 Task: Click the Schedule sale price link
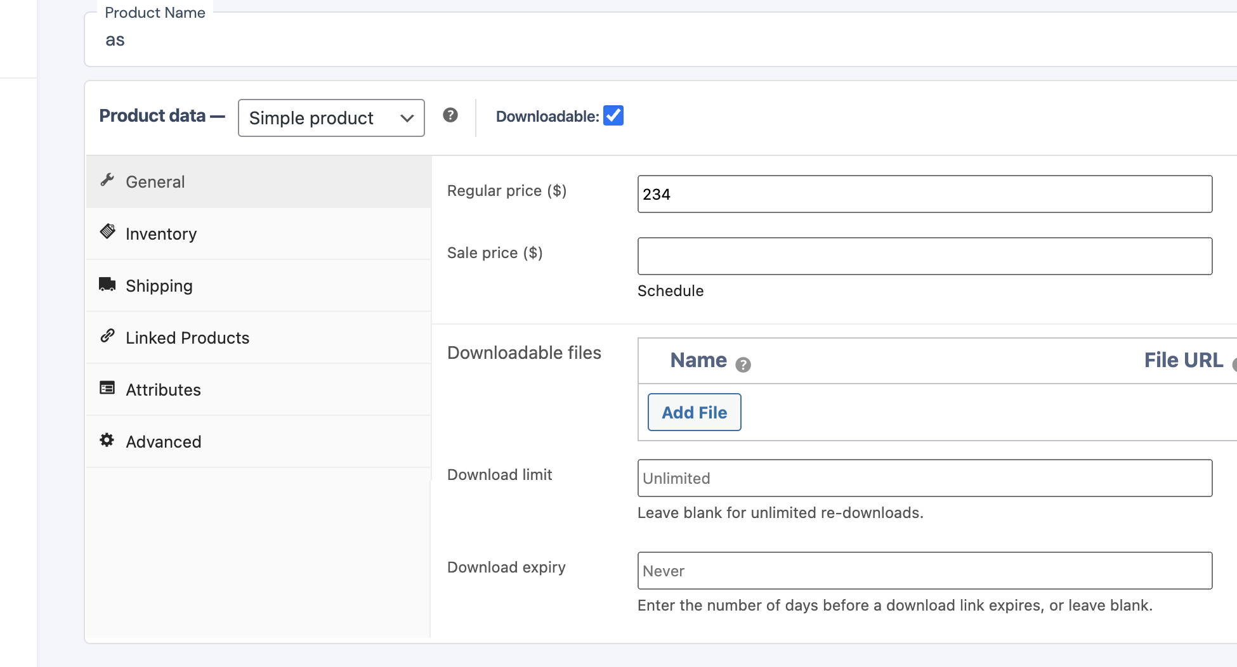pos(671,291)
